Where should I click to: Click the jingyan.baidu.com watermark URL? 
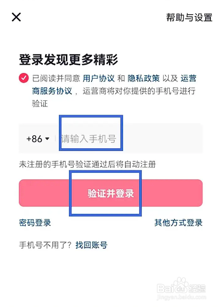[x=181, y=298]
